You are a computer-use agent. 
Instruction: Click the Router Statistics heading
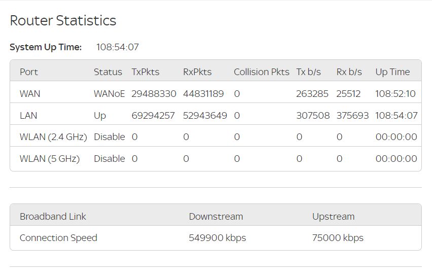pos(63,21)
